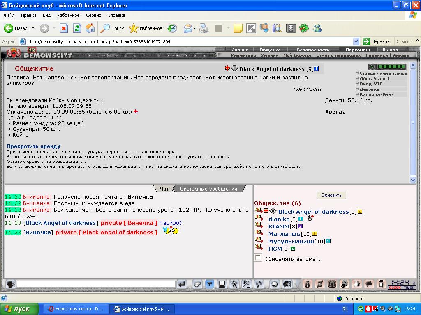Open info icon next to ПСМ
This screenshot has width=421, height=315.
(x=293, y=249)
